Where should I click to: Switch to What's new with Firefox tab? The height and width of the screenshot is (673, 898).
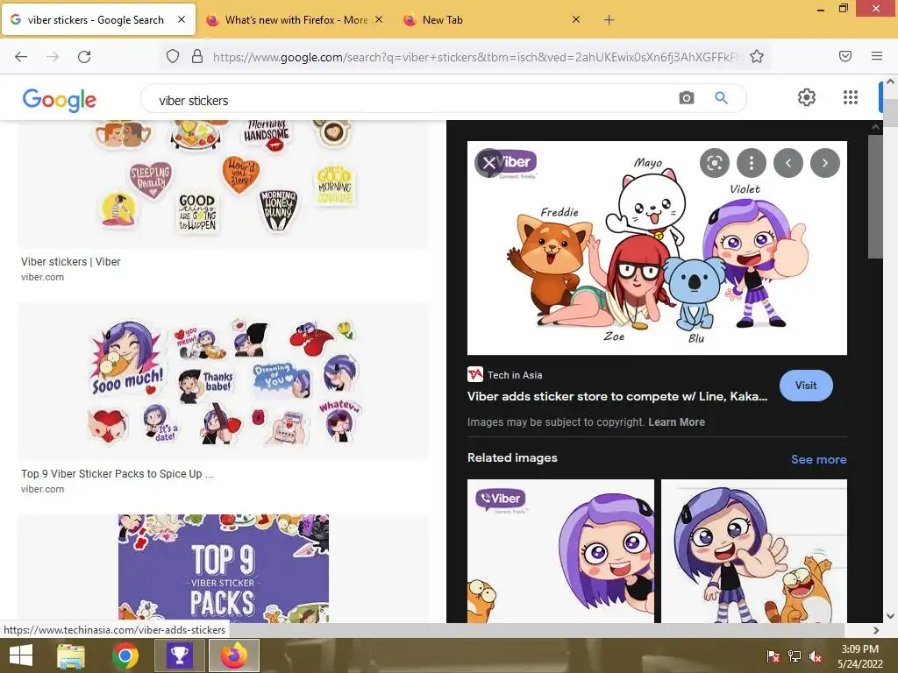pos(295,20)
